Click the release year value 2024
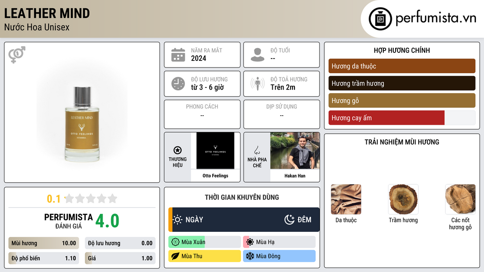This screenshot has width=484, height=272. 199,58
